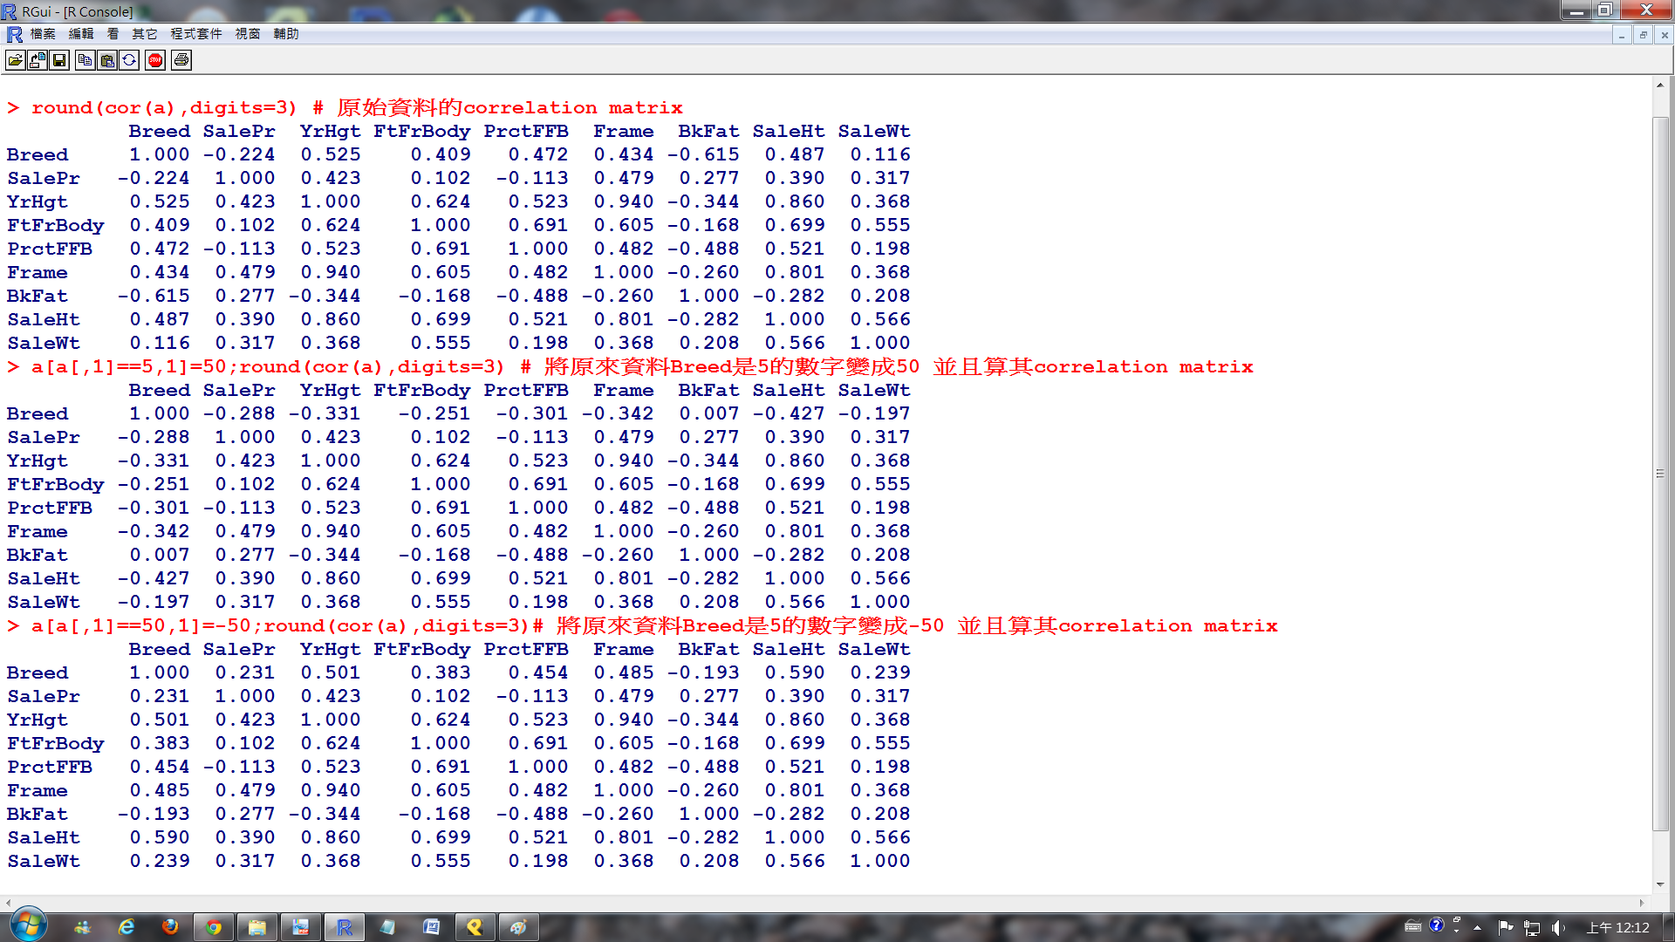
Task: Open the 程式套件 menu
Action: pyautogui.click(x=196, y=34)
